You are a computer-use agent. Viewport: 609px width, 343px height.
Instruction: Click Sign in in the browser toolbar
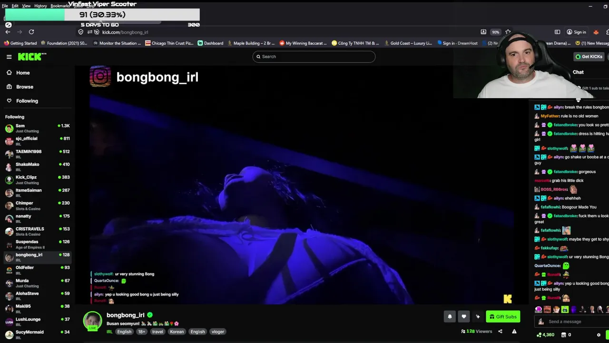pos(576,32)
